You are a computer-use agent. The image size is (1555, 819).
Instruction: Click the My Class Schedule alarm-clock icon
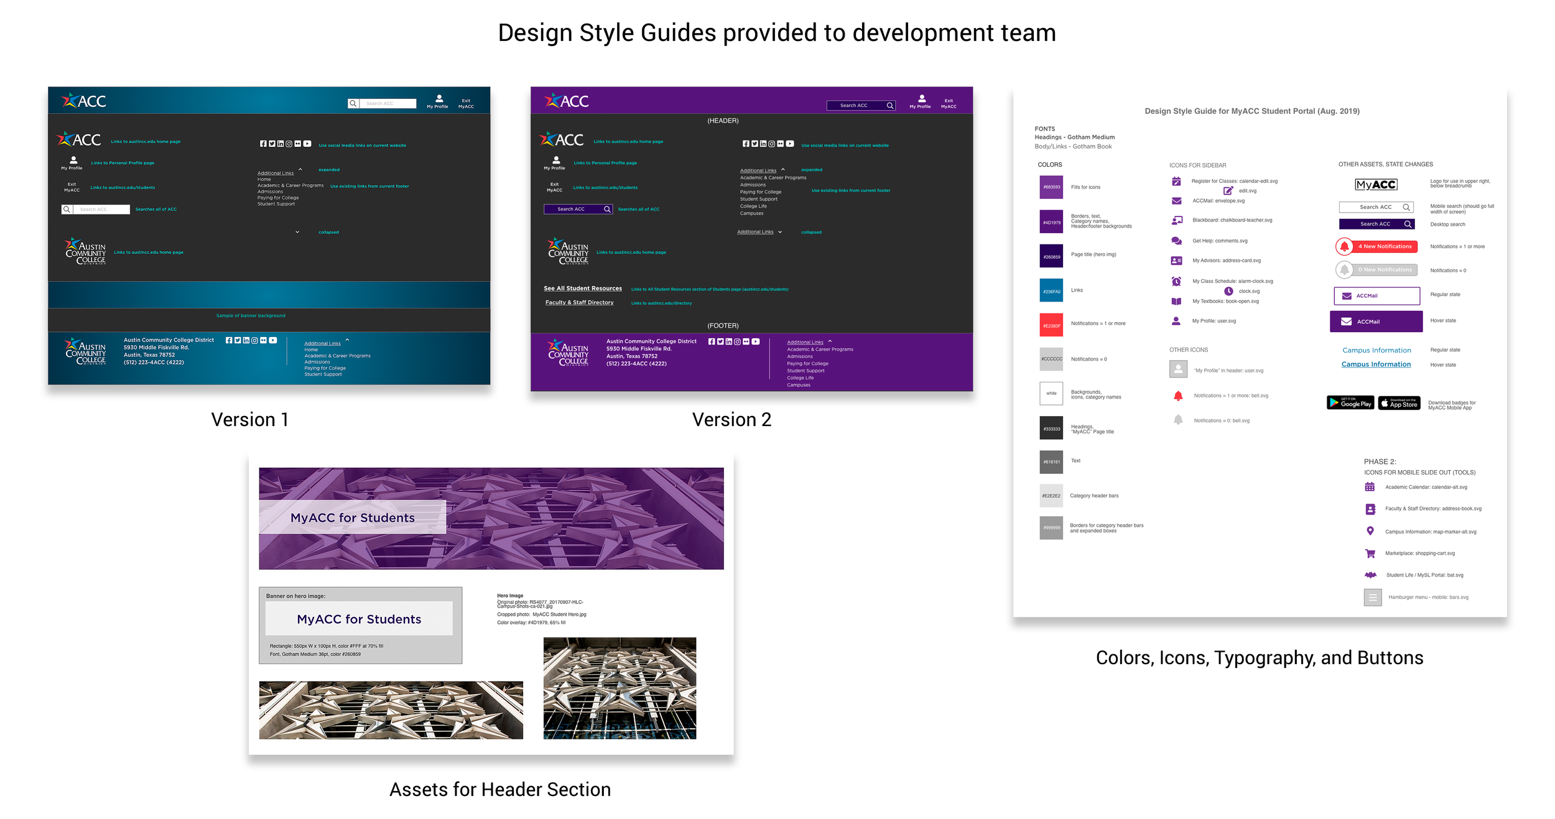pos(1176,281)
